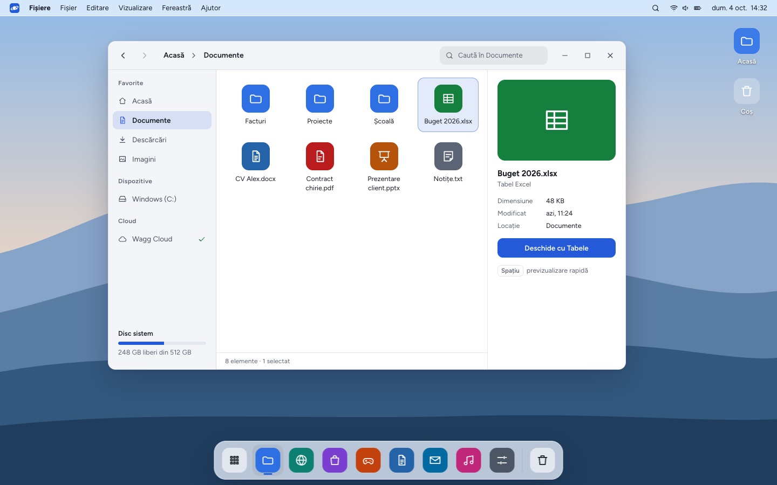Image resolution: width=777 pixels, height=485 pixels.
Task: Open the Vizualizare menu
Action: point(135,8)
